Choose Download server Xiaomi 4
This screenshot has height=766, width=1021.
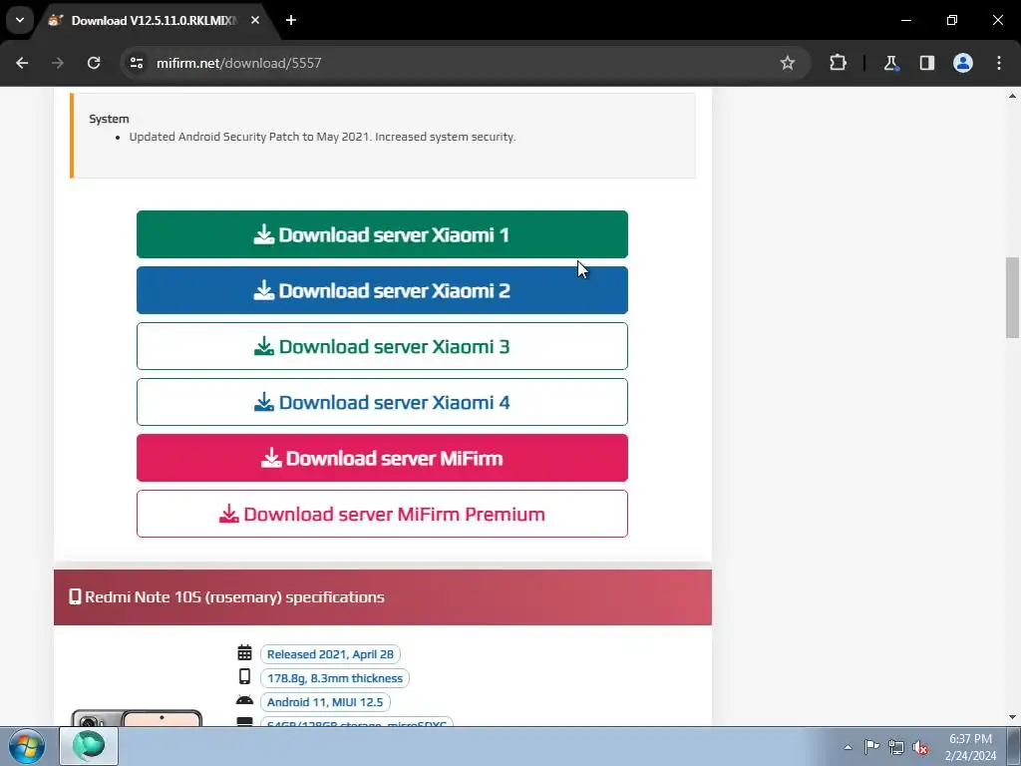(x=382, y=402)
